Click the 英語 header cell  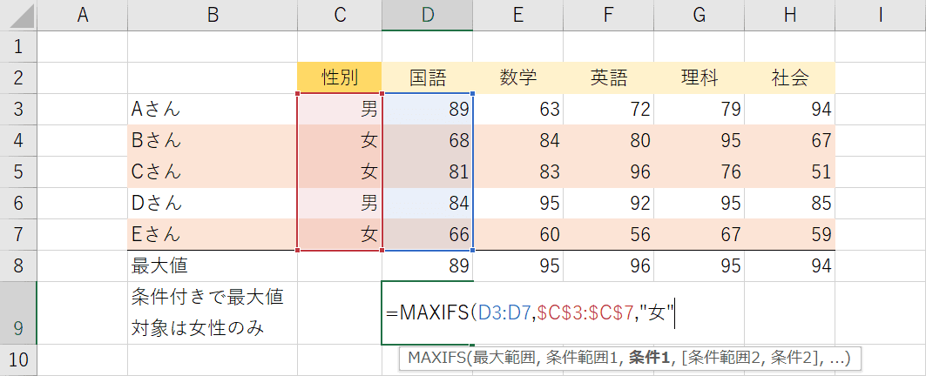[x=608, y=78]
